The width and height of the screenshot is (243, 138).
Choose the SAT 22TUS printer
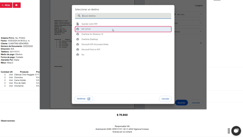(x=123, y=29)
